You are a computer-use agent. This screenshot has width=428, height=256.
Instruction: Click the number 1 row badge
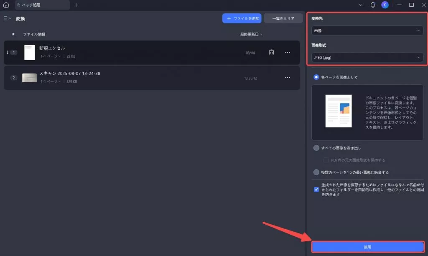pos(14,52)
